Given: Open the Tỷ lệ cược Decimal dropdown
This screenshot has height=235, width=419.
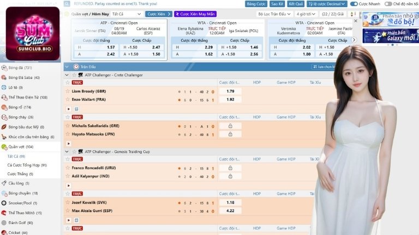Looking at the screenshot, I should tap(327, 4).
